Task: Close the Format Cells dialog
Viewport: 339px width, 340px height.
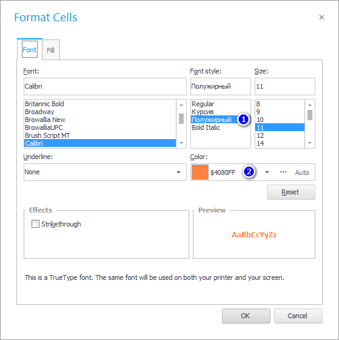Action: [321, 17]
